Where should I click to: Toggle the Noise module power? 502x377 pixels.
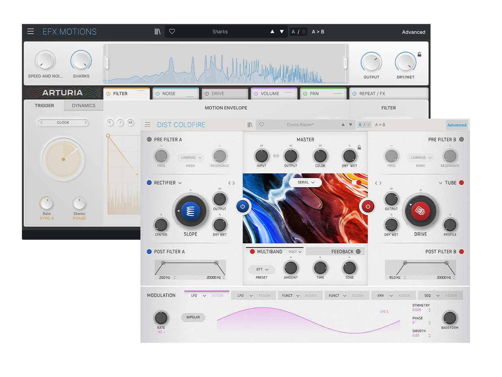tap(157, 94)
